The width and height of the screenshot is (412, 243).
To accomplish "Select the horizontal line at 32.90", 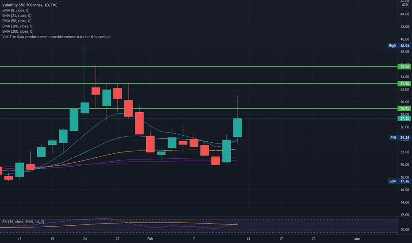I will point(198,84).
